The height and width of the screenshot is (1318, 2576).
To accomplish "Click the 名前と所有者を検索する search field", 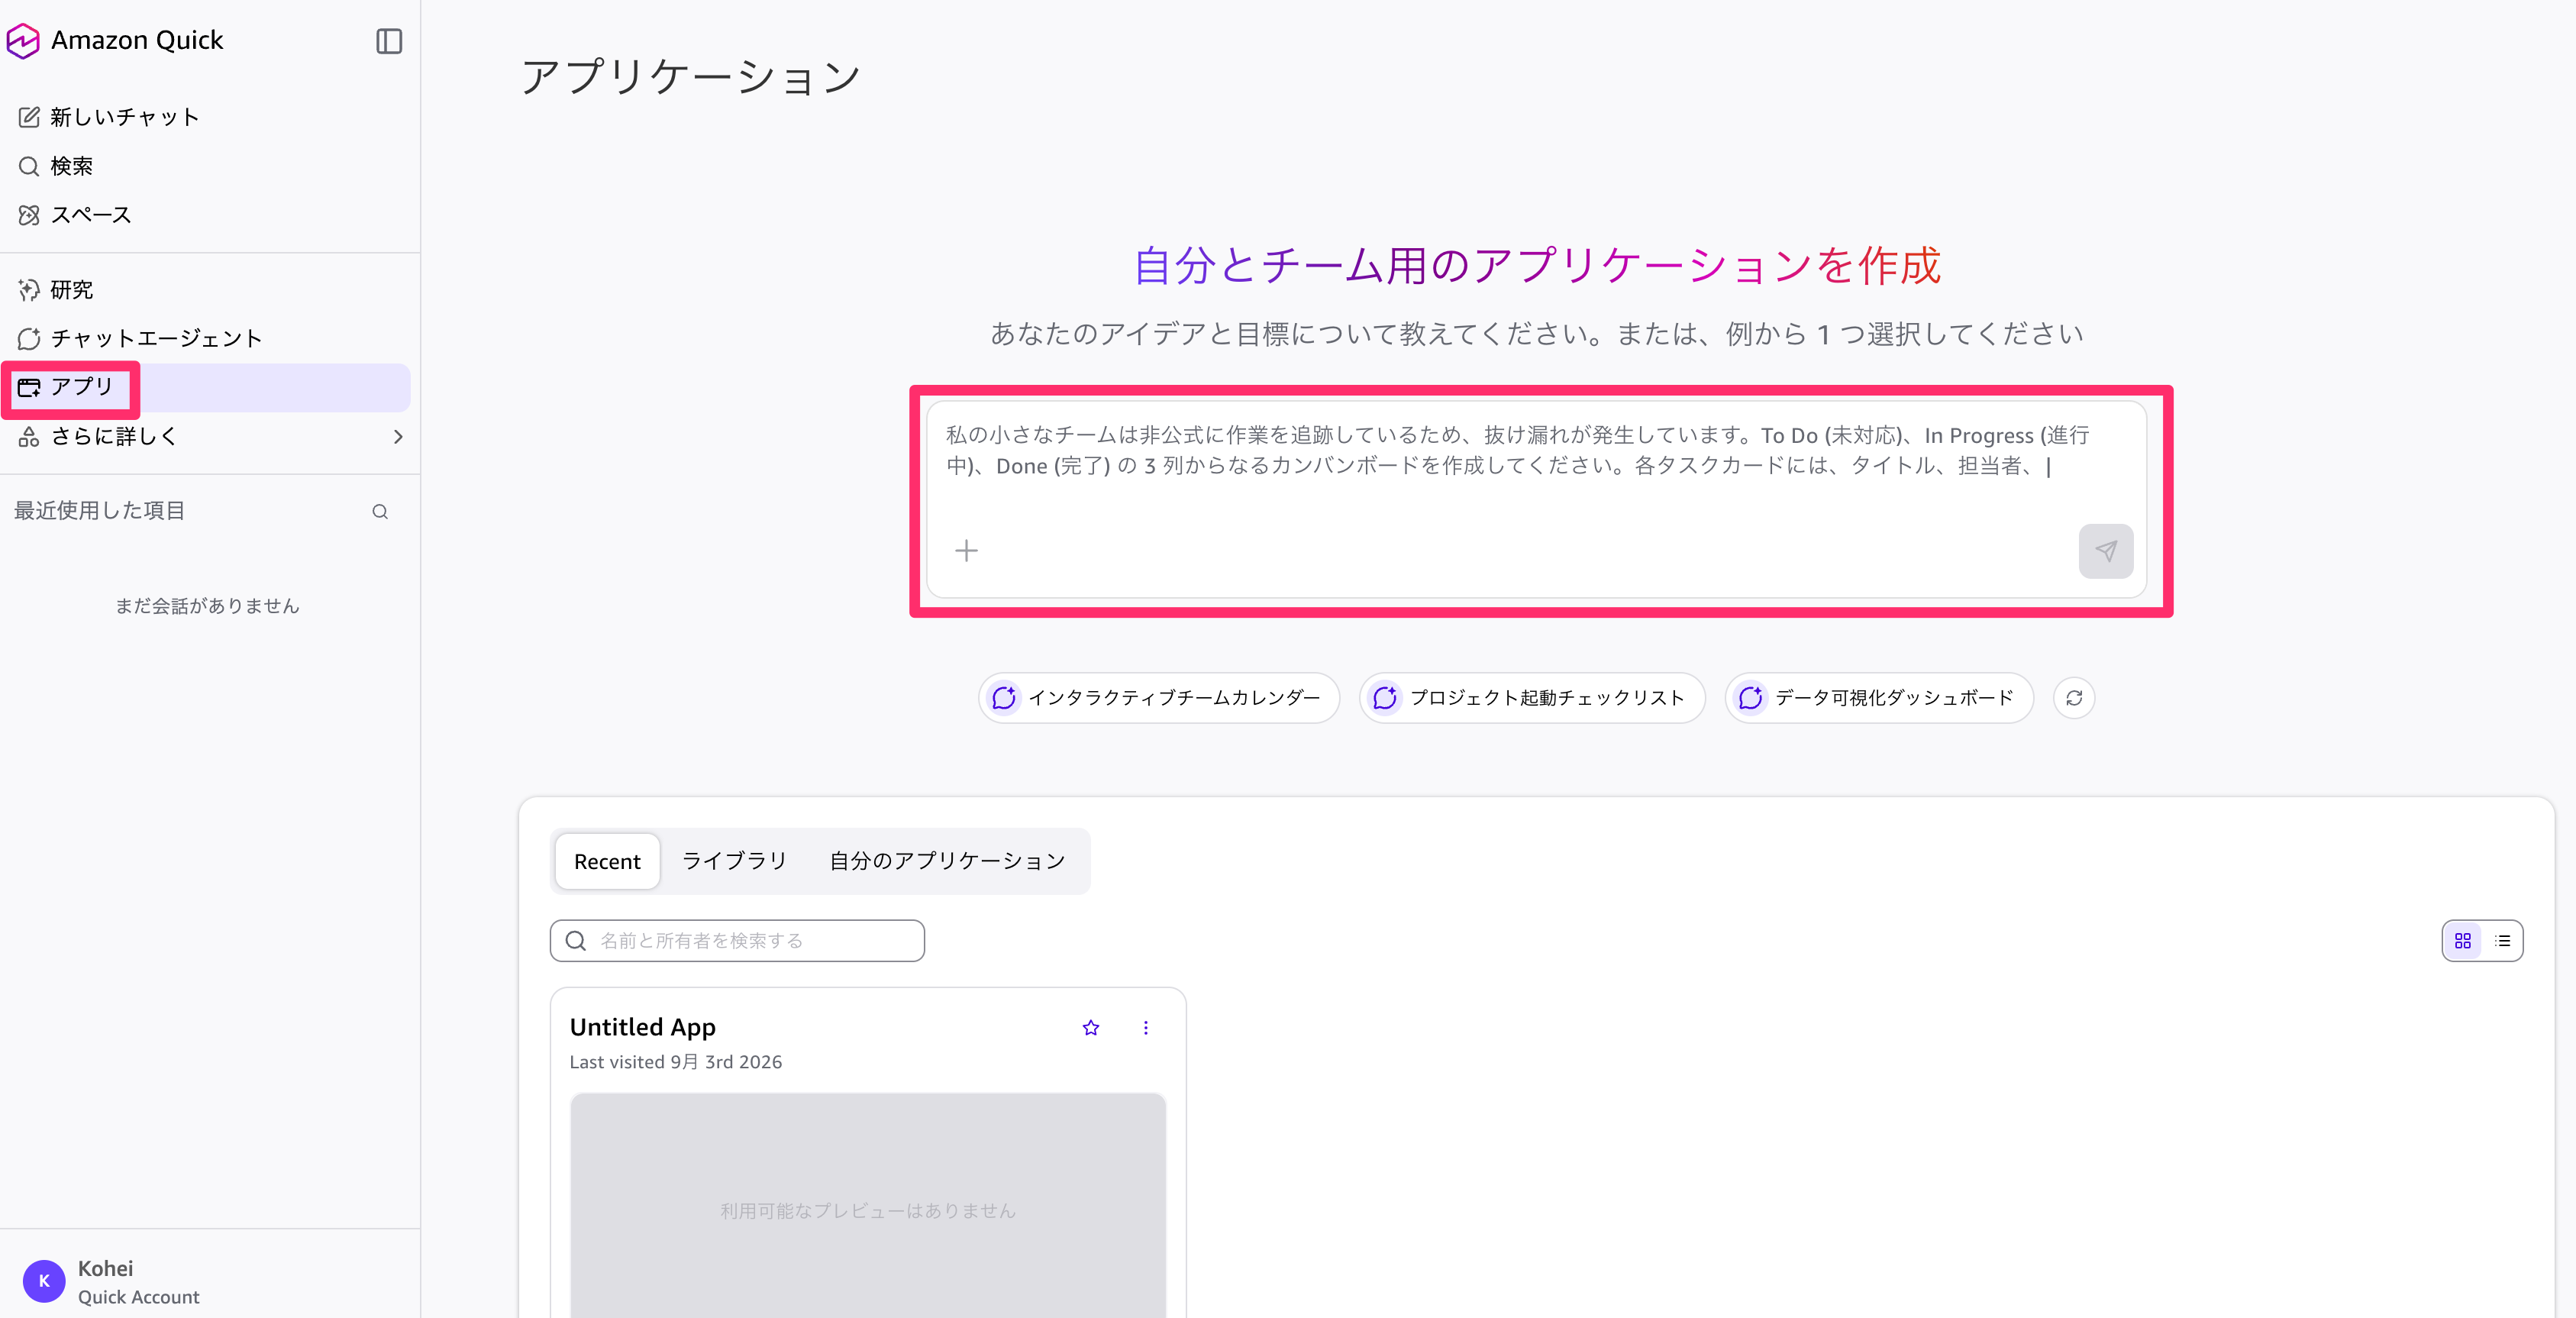I will (x=737, y=941).
